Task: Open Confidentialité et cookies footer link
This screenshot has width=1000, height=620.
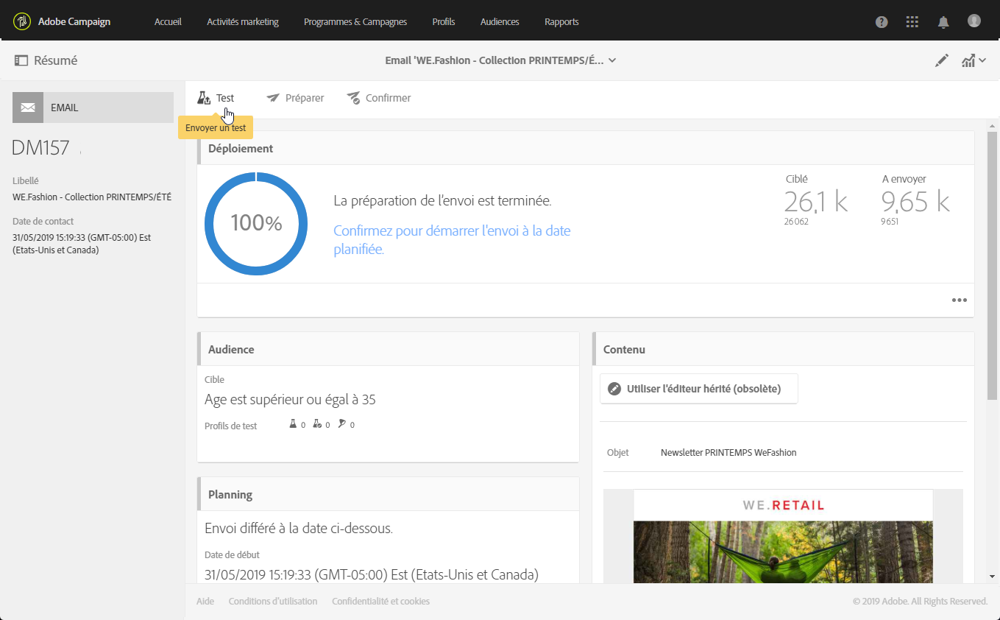Action: click(x=380, y=602)
